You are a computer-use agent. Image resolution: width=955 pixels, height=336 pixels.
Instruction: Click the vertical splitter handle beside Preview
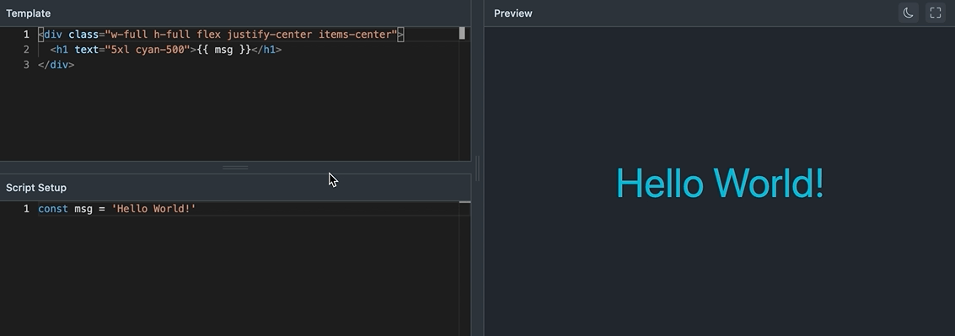click(477, 168)
